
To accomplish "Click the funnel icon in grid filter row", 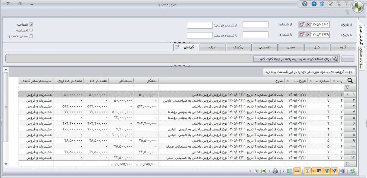I will coord(347,88).
